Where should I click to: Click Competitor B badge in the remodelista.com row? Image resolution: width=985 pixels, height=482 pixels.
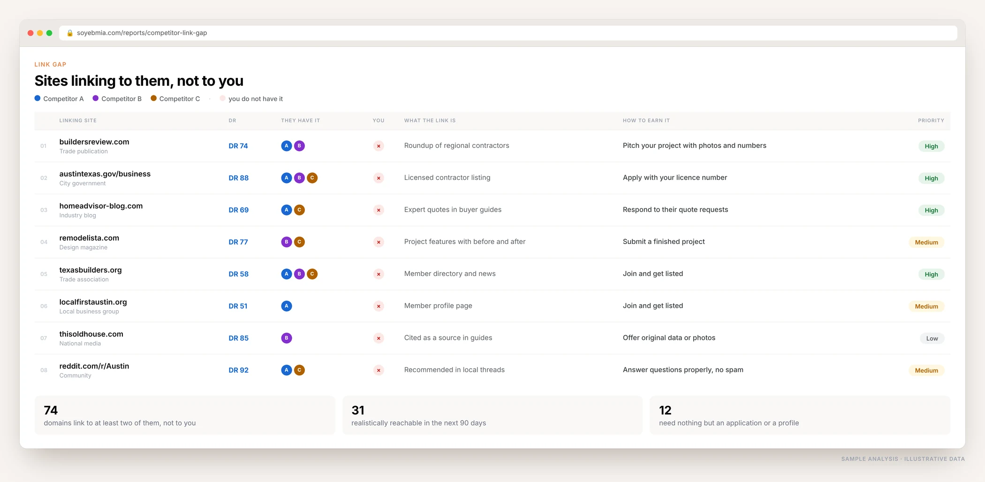(x=287, y=242)
